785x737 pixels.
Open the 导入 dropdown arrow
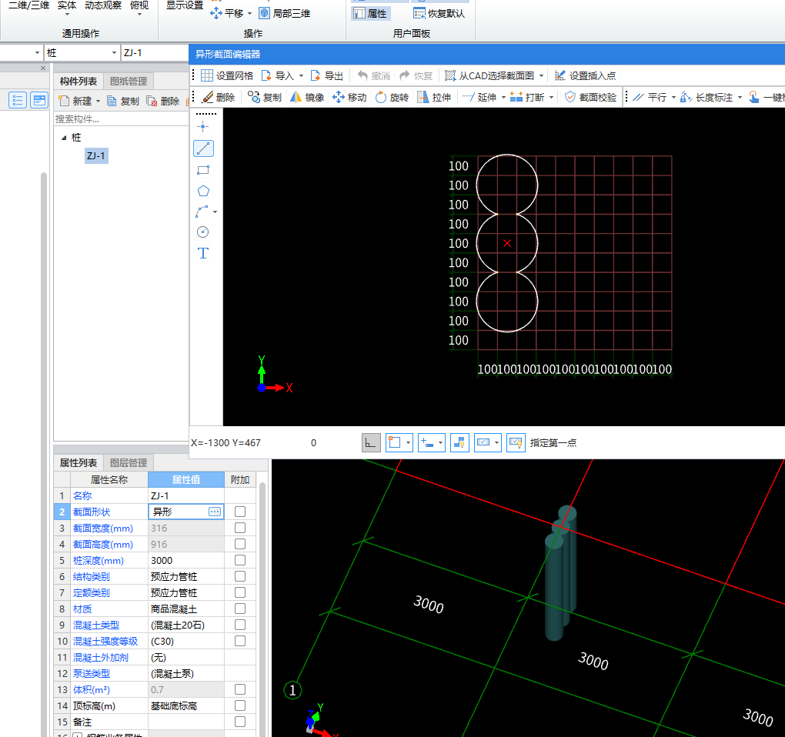(x=301, y=76)
